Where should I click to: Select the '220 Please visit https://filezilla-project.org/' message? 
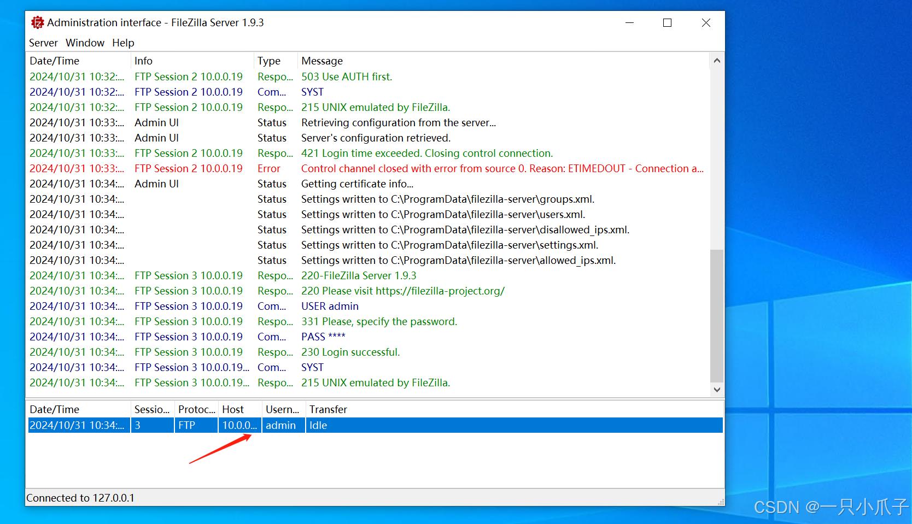(403, 291)
